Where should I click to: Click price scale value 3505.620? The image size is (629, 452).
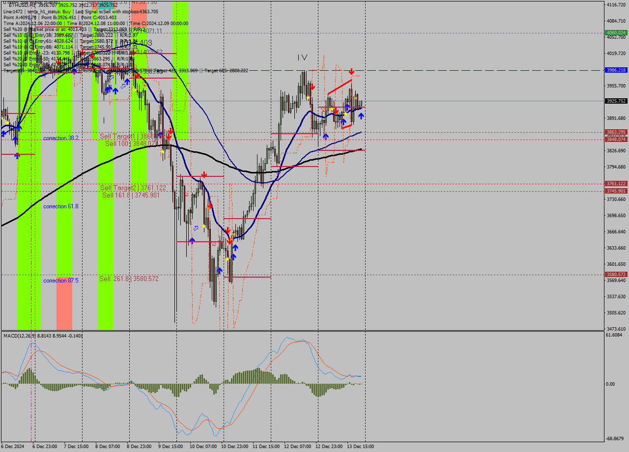tap(616, 312)
